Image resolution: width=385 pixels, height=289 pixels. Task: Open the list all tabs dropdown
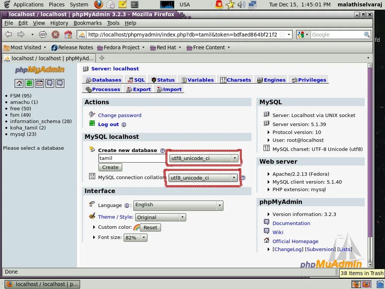368,58
